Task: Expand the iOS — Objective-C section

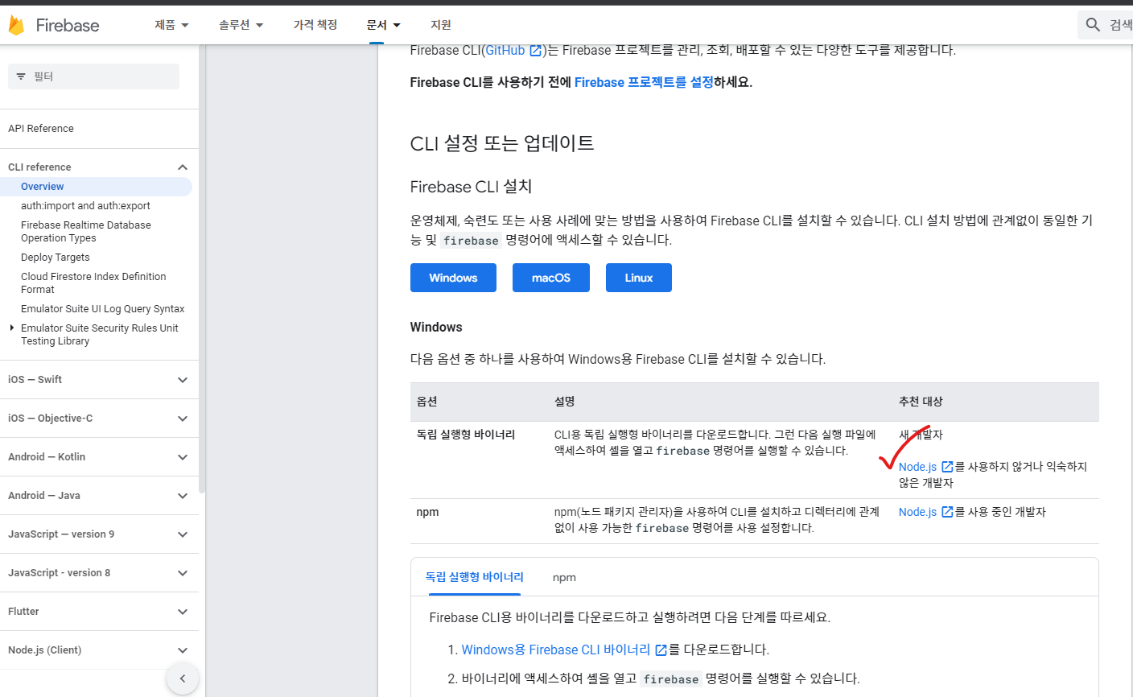Action: click(183, 419)
